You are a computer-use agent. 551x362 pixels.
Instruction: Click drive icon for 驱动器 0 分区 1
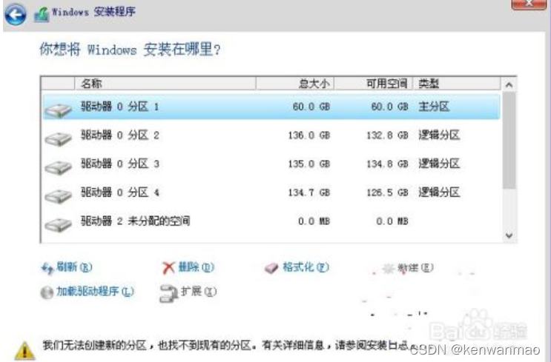pos(59,111)
